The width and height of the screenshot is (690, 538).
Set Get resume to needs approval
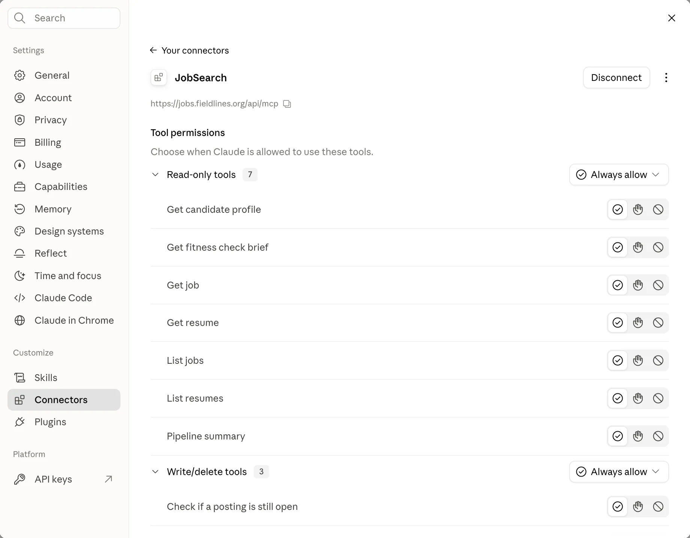coord(638,323)
